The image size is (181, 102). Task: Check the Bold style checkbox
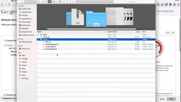tap(10, 52)
